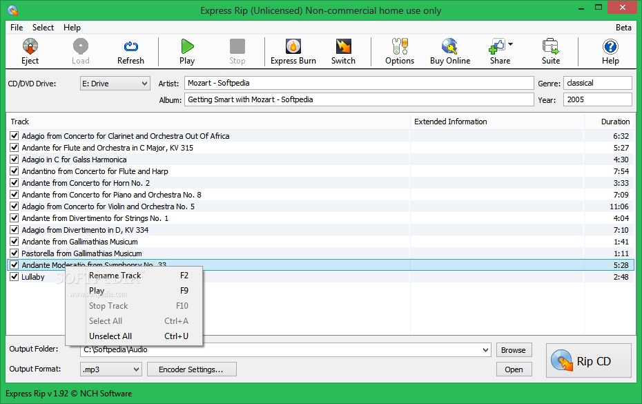This screenshot has width=642, height=404.
Task: Uncheck Andante from Concerto for Piano track
Action: coord(14,194)
